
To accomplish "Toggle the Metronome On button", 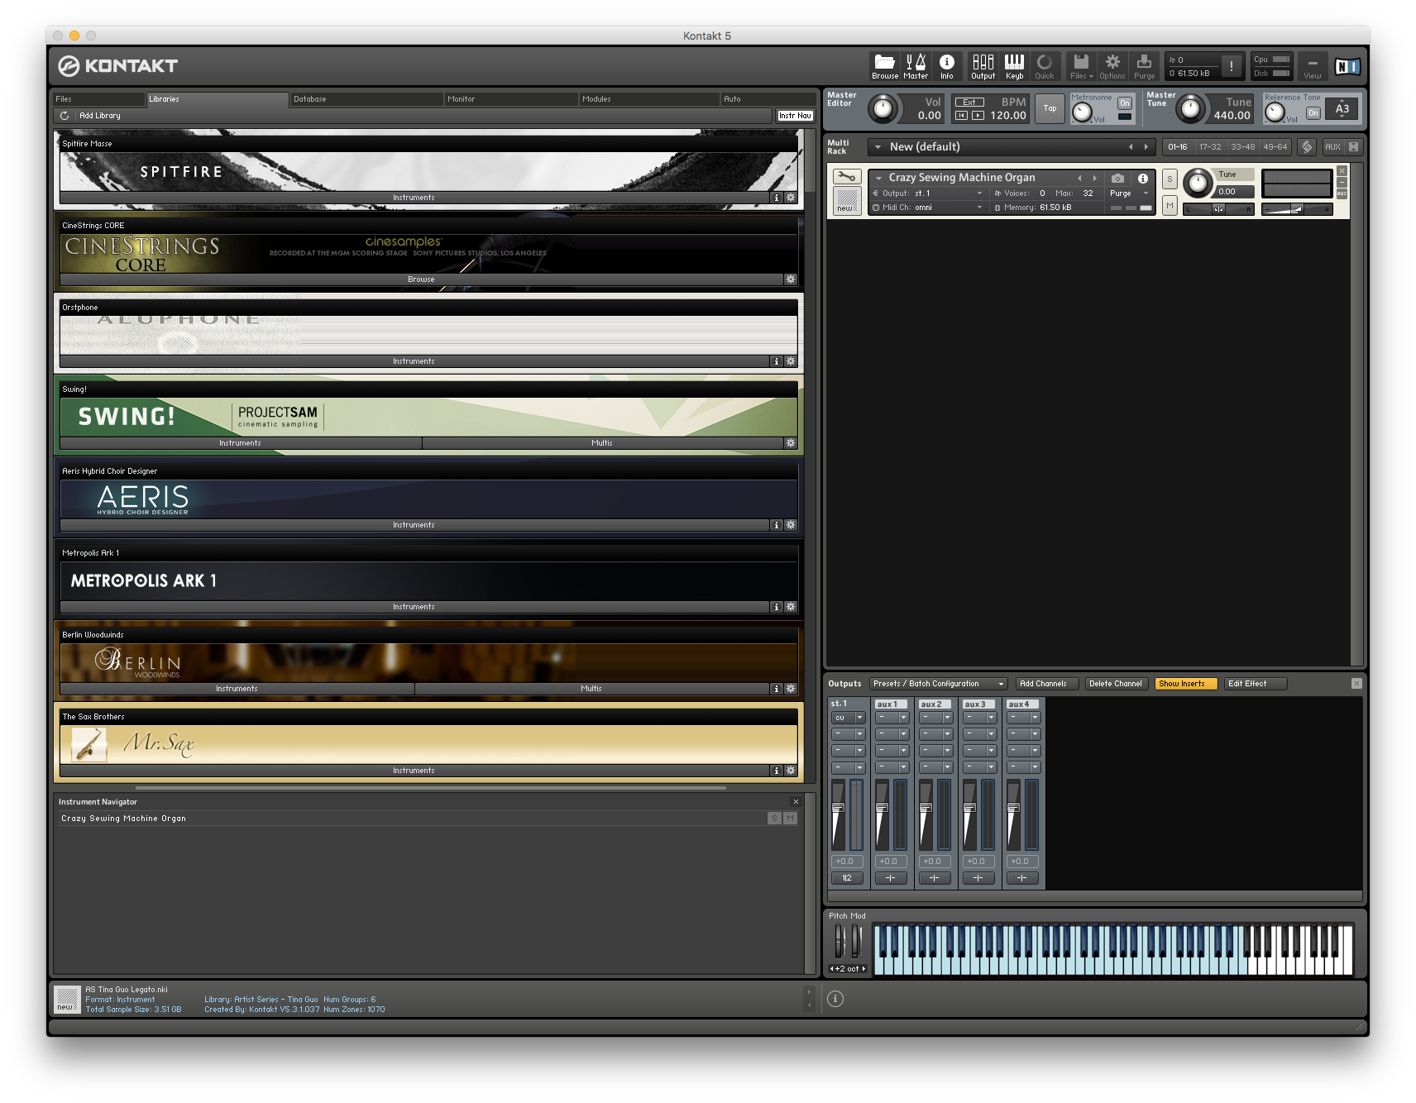I will tap(1125, 103).
